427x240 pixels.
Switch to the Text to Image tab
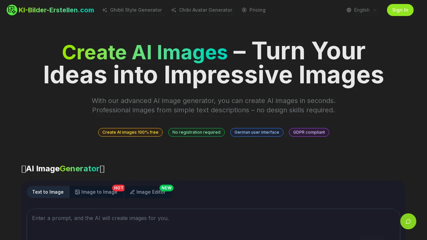tap(48, 192)
